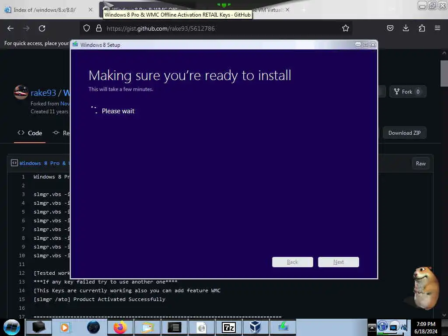Bookmark this page with the star
This screenshot has width=448, height=336.
[346, 28]
